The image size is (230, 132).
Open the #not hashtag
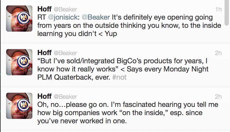click(x=119, y=77)
